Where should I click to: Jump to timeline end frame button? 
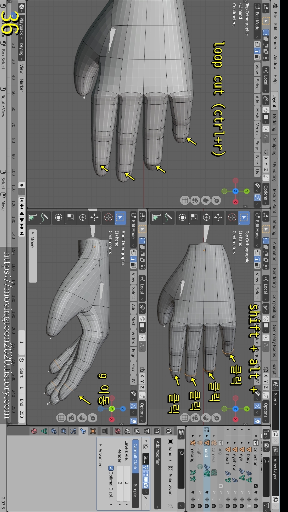(x=22, y=233)
